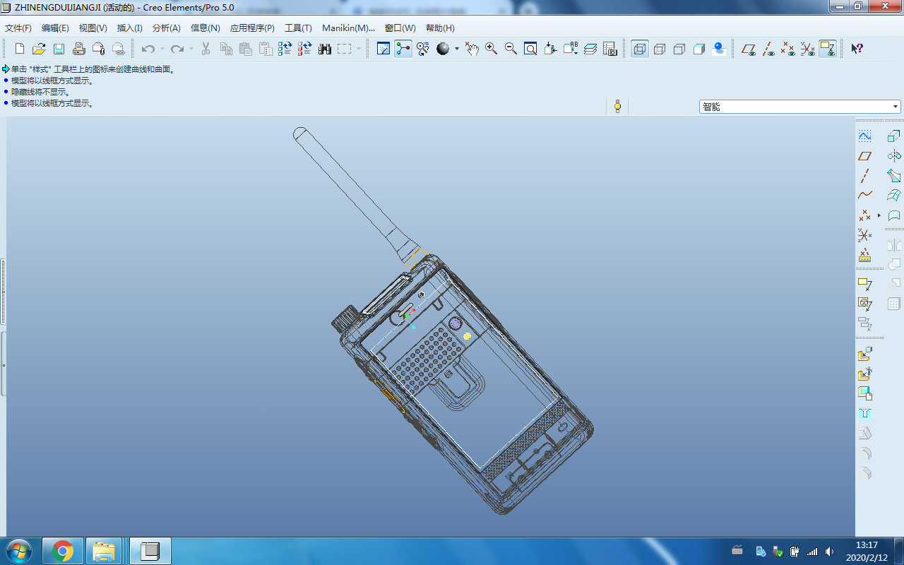Viewport: 904px width, 565px height.
Task: Toggle orient mode icon
Action: tap(423, 49)
